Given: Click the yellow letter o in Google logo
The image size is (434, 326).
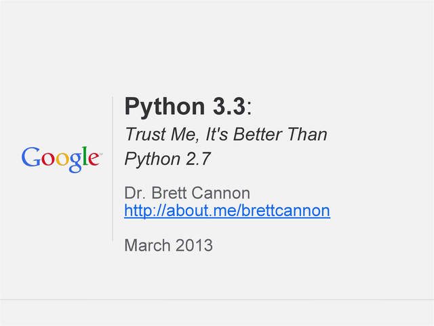Looking at the screenshot, I should [60, 160].
